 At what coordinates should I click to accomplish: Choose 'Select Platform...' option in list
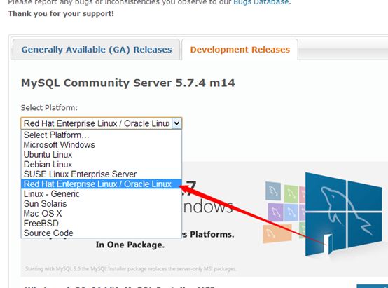[x=102, y=135]
